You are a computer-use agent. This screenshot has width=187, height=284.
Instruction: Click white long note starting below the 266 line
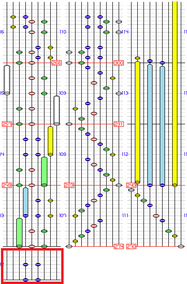pyautogui.click(x=7, y=80)
